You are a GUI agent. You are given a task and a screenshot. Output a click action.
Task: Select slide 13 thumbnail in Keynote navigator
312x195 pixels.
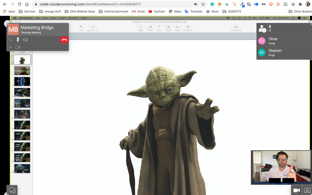(22, 169)
